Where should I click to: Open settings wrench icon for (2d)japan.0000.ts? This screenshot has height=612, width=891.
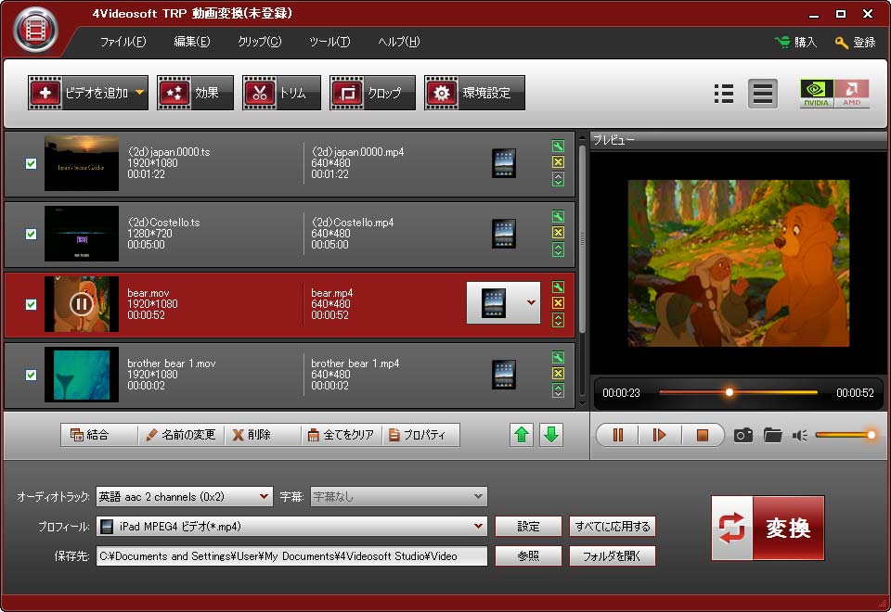(x=558, y=146)
